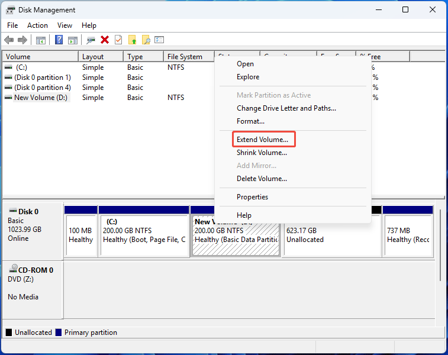Minimize the Disk Management window
This screenshot has height=355, width=448.
(x=379, y=9)
